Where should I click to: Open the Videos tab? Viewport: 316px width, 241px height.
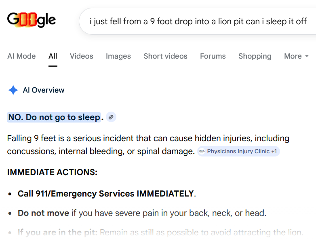coord(82,56)
